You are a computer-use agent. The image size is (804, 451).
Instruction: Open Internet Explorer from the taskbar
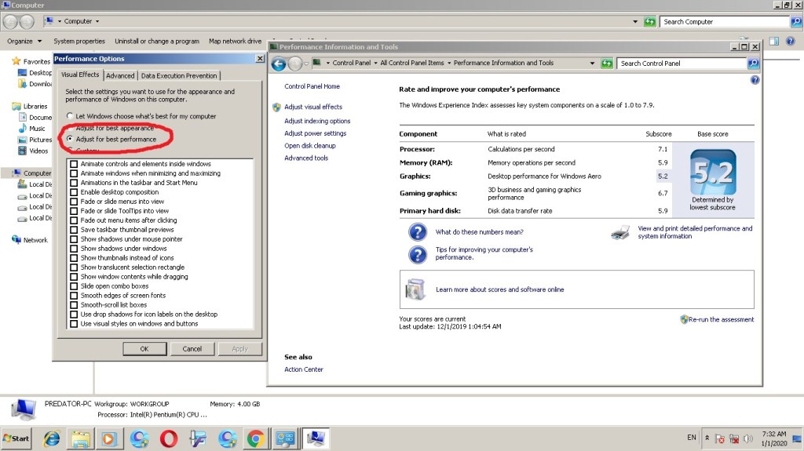52,438
